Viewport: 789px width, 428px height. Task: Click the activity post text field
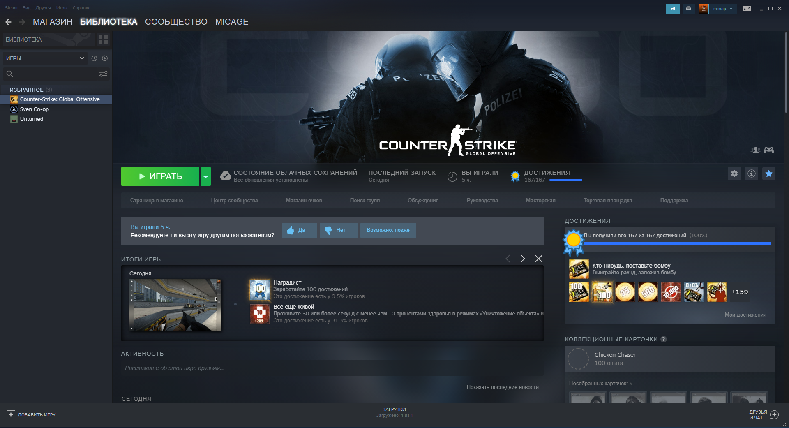tap(332, 368)
